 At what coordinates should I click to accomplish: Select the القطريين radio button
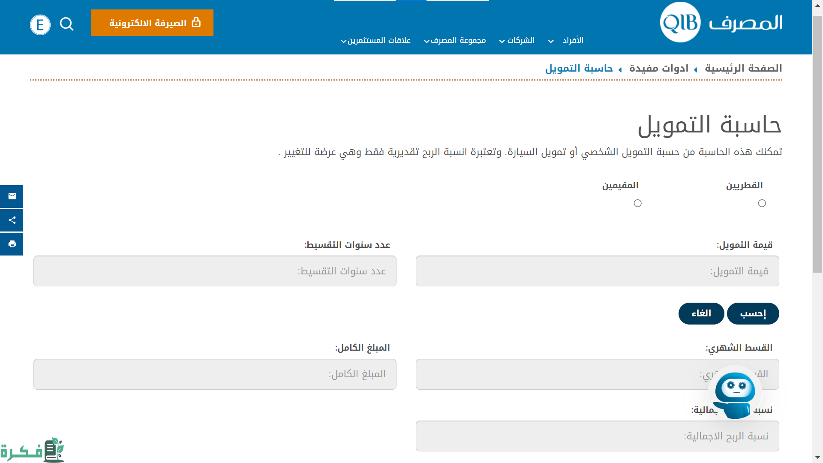point(762,203)
